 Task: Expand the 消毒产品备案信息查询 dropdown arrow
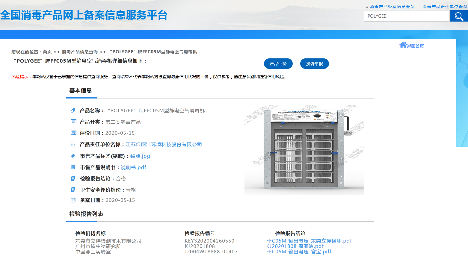[367, 7]
